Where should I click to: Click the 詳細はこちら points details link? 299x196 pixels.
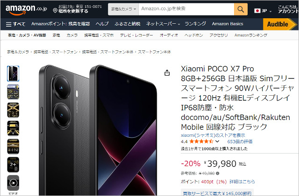point(242,182)
